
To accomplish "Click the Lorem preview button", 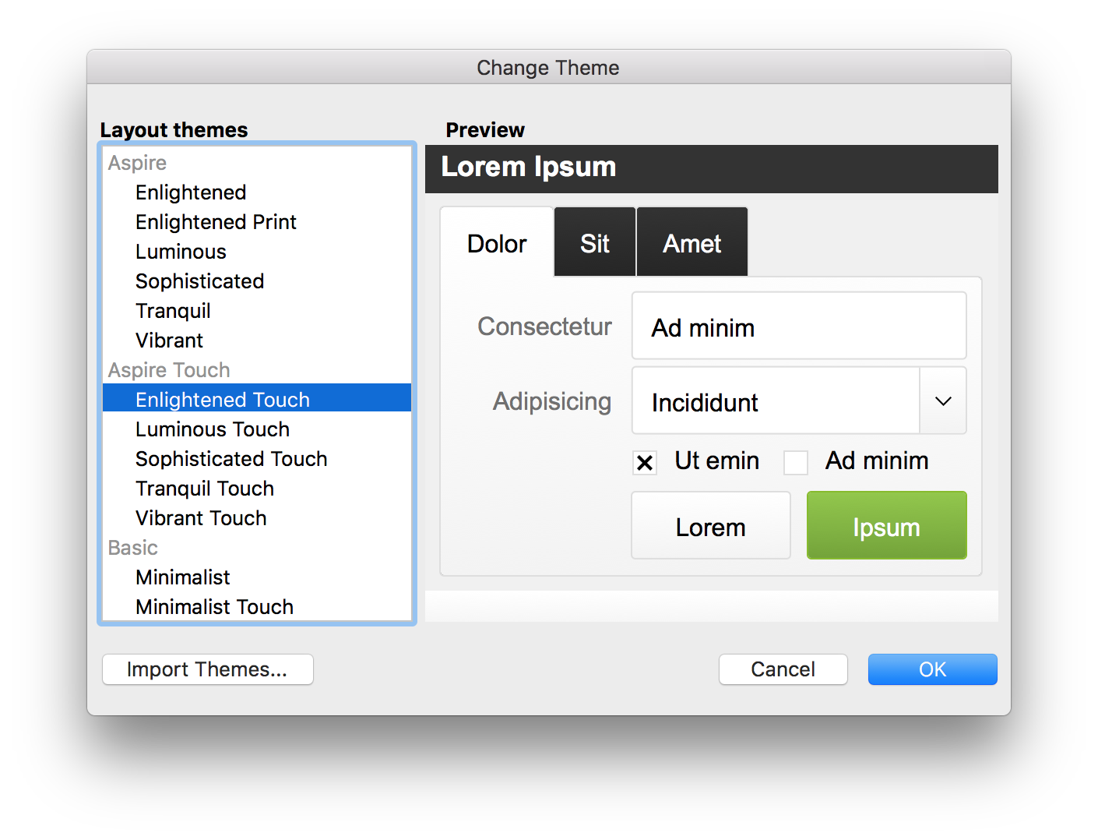I will tap(711, 525).
